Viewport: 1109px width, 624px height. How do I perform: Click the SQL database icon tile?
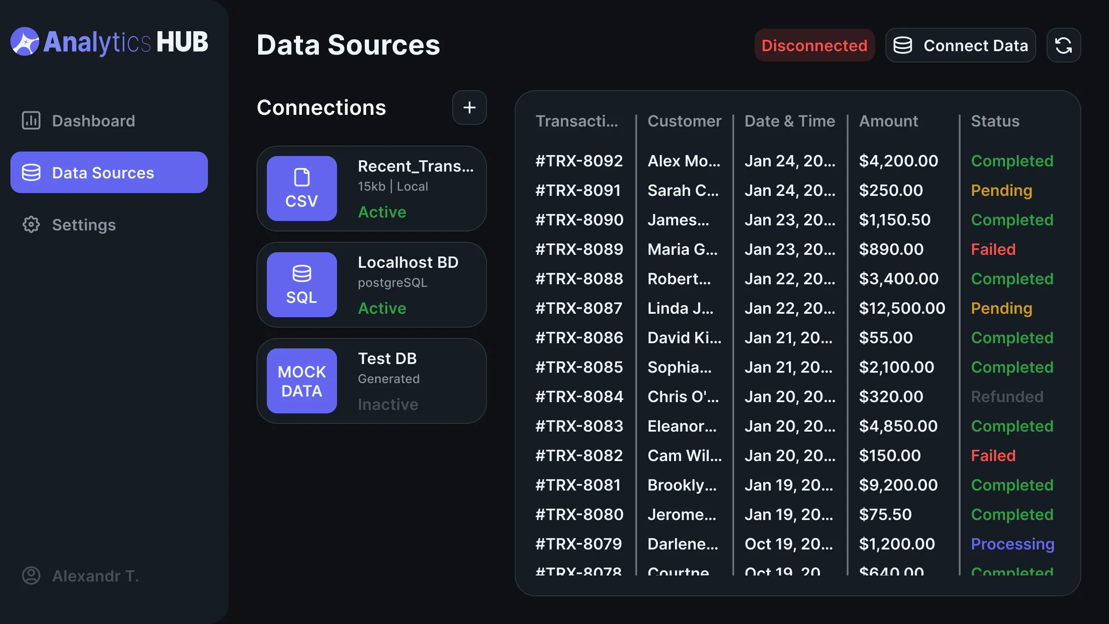pos(302,285)
